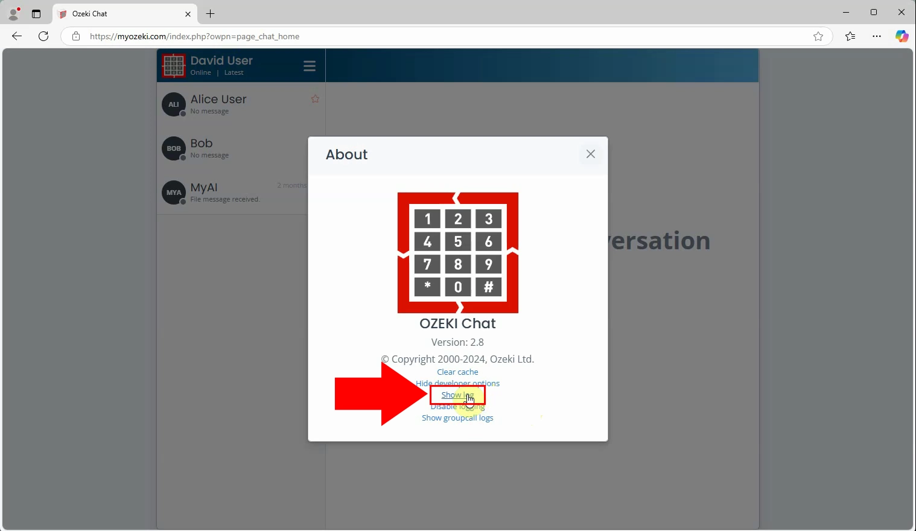This screenshot has height=531, width=916.
Task: Click the BOB avatar circle
Action: (174, 148)
